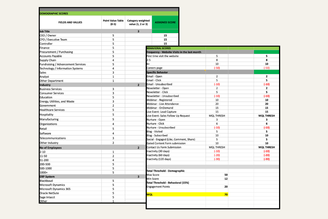Select the Point Value Table column header
This screenshot has height=219, width=328.
(x=113, y=22)
